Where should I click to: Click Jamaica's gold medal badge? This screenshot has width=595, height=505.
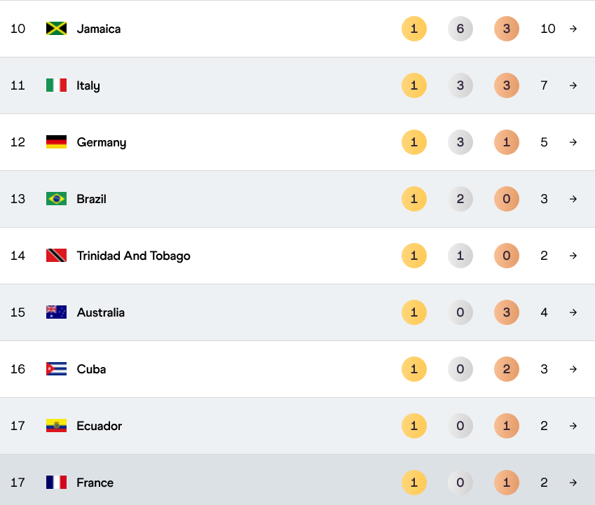tap(414, 29)
